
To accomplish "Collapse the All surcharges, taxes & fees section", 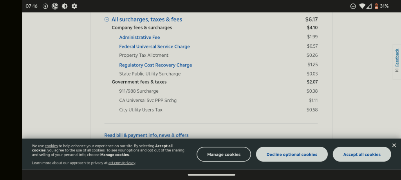I will (107, 20).
